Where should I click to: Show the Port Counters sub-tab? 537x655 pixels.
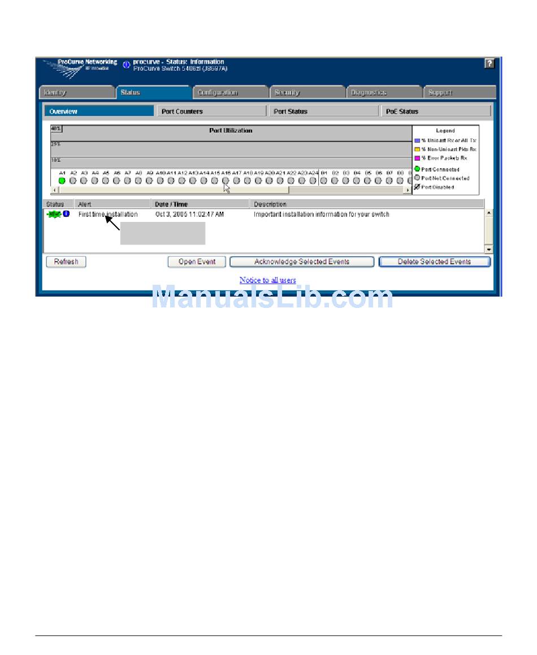211,111
